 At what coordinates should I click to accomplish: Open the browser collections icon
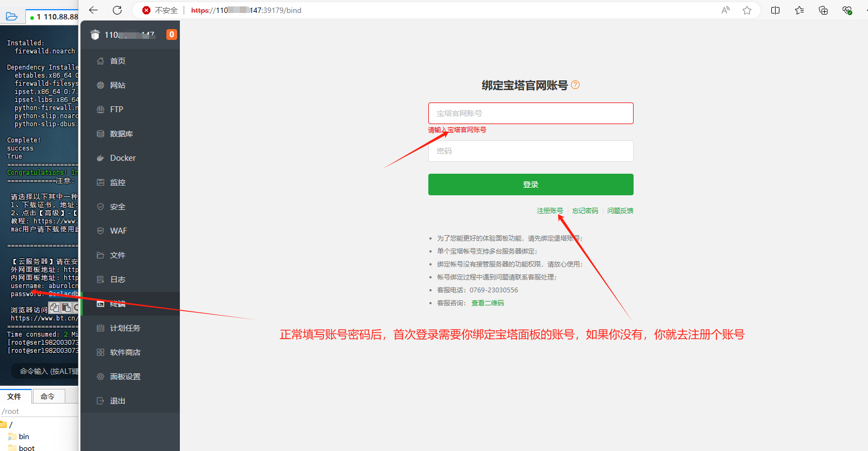823,10
